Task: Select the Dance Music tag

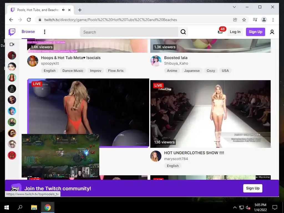Action: point(73,71)
